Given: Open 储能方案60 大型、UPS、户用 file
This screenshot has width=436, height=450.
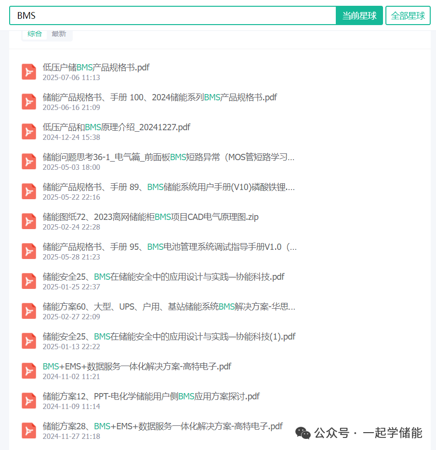Looking at the screenshot, I should 169,306.
